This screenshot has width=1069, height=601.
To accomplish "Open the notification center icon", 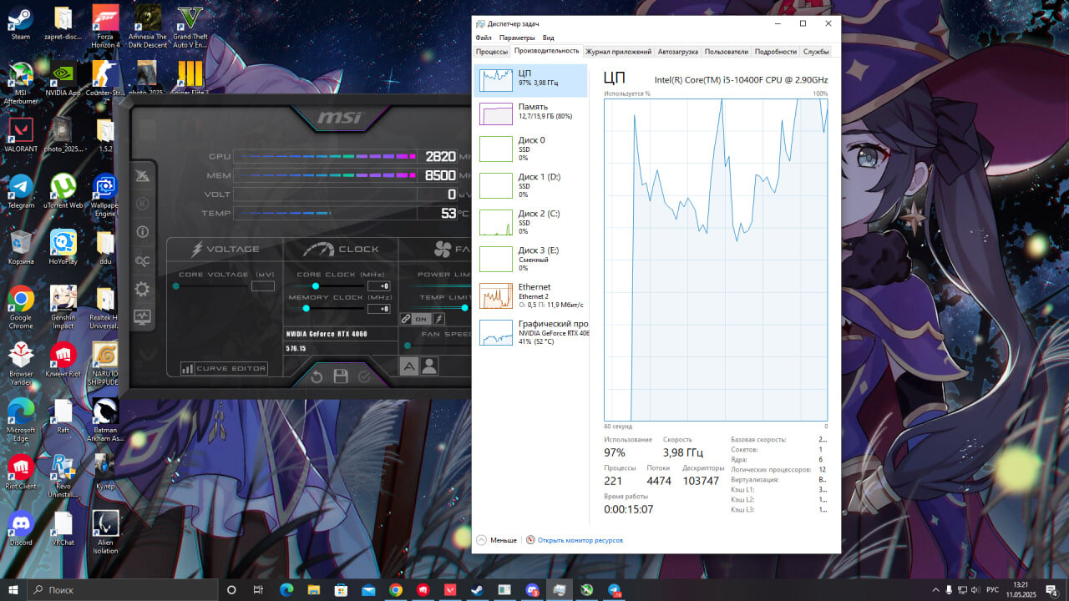I will point(1052,589).
